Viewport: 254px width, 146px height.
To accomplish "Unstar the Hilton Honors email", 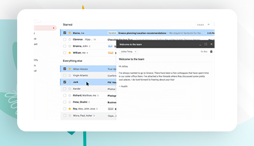I will (x=70, y=68).
